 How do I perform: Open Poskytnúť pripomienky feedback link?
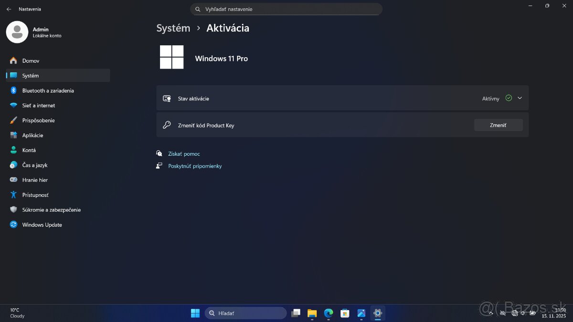pyautogui.click(x=195, y=166)
